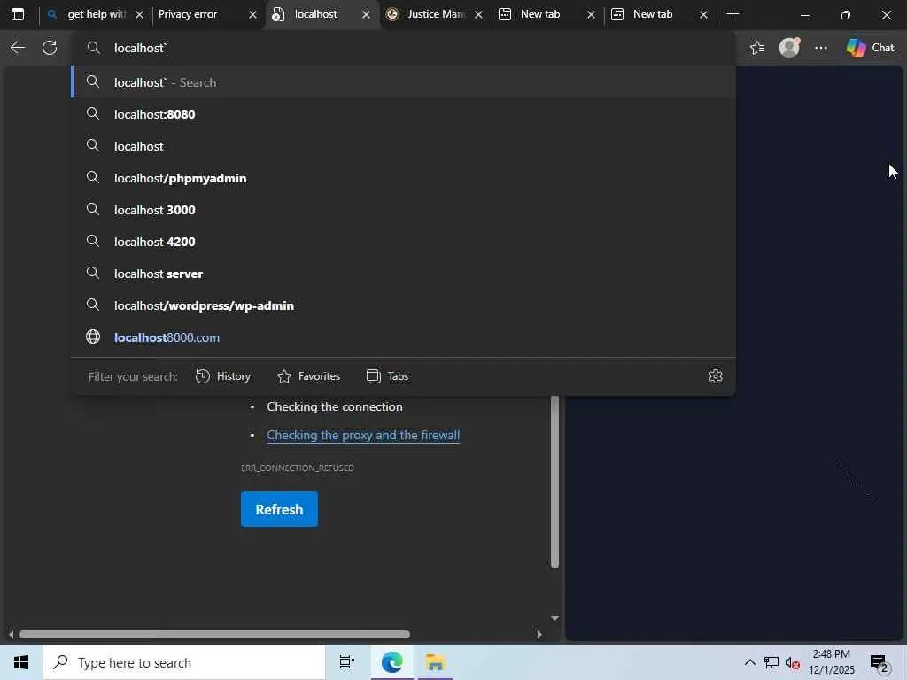
Task: Click the page's vertical scrollbar thumb
Action: [x=554, y=483]
